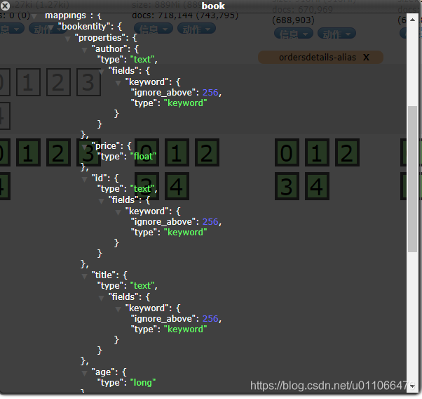The width and height of the screenshot is (422, 399).
Task: Click the scrollbar up arrow
Action: (412, 20)
